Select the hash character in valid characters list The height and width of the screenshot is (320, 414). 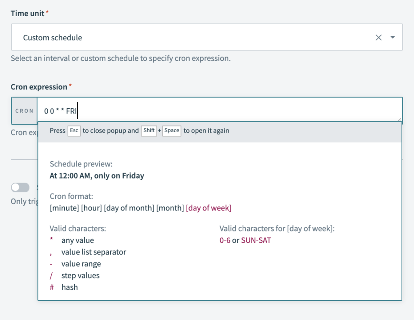[51, 287]
